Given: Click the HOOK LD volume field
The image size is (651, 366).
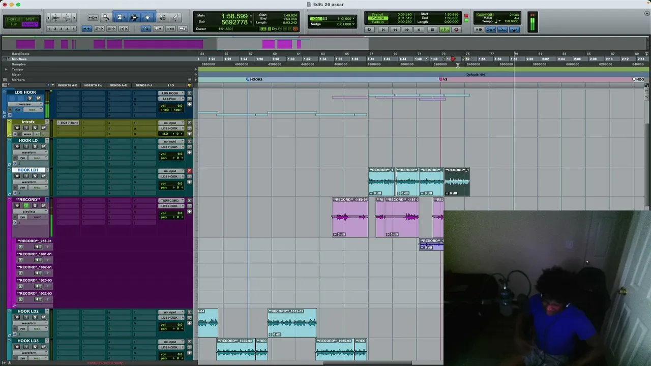Looking at the screenshot, I should pos(171,154).
